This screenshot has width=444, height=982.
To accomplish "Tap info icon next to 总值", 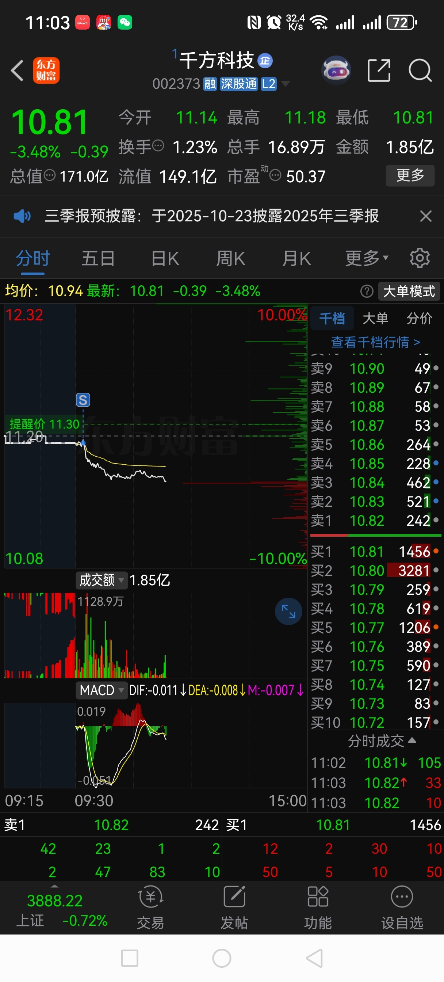I will click(x=50, y=175).
